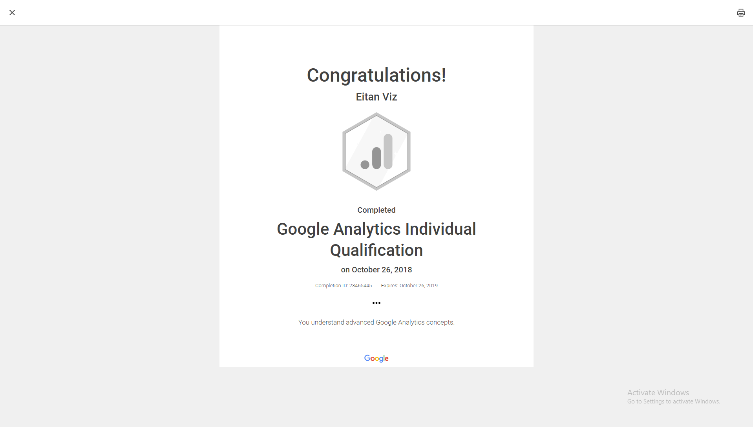Screen dimensions: 753x427
Task: Close the certificate view with X
Action: coord(12,13)
